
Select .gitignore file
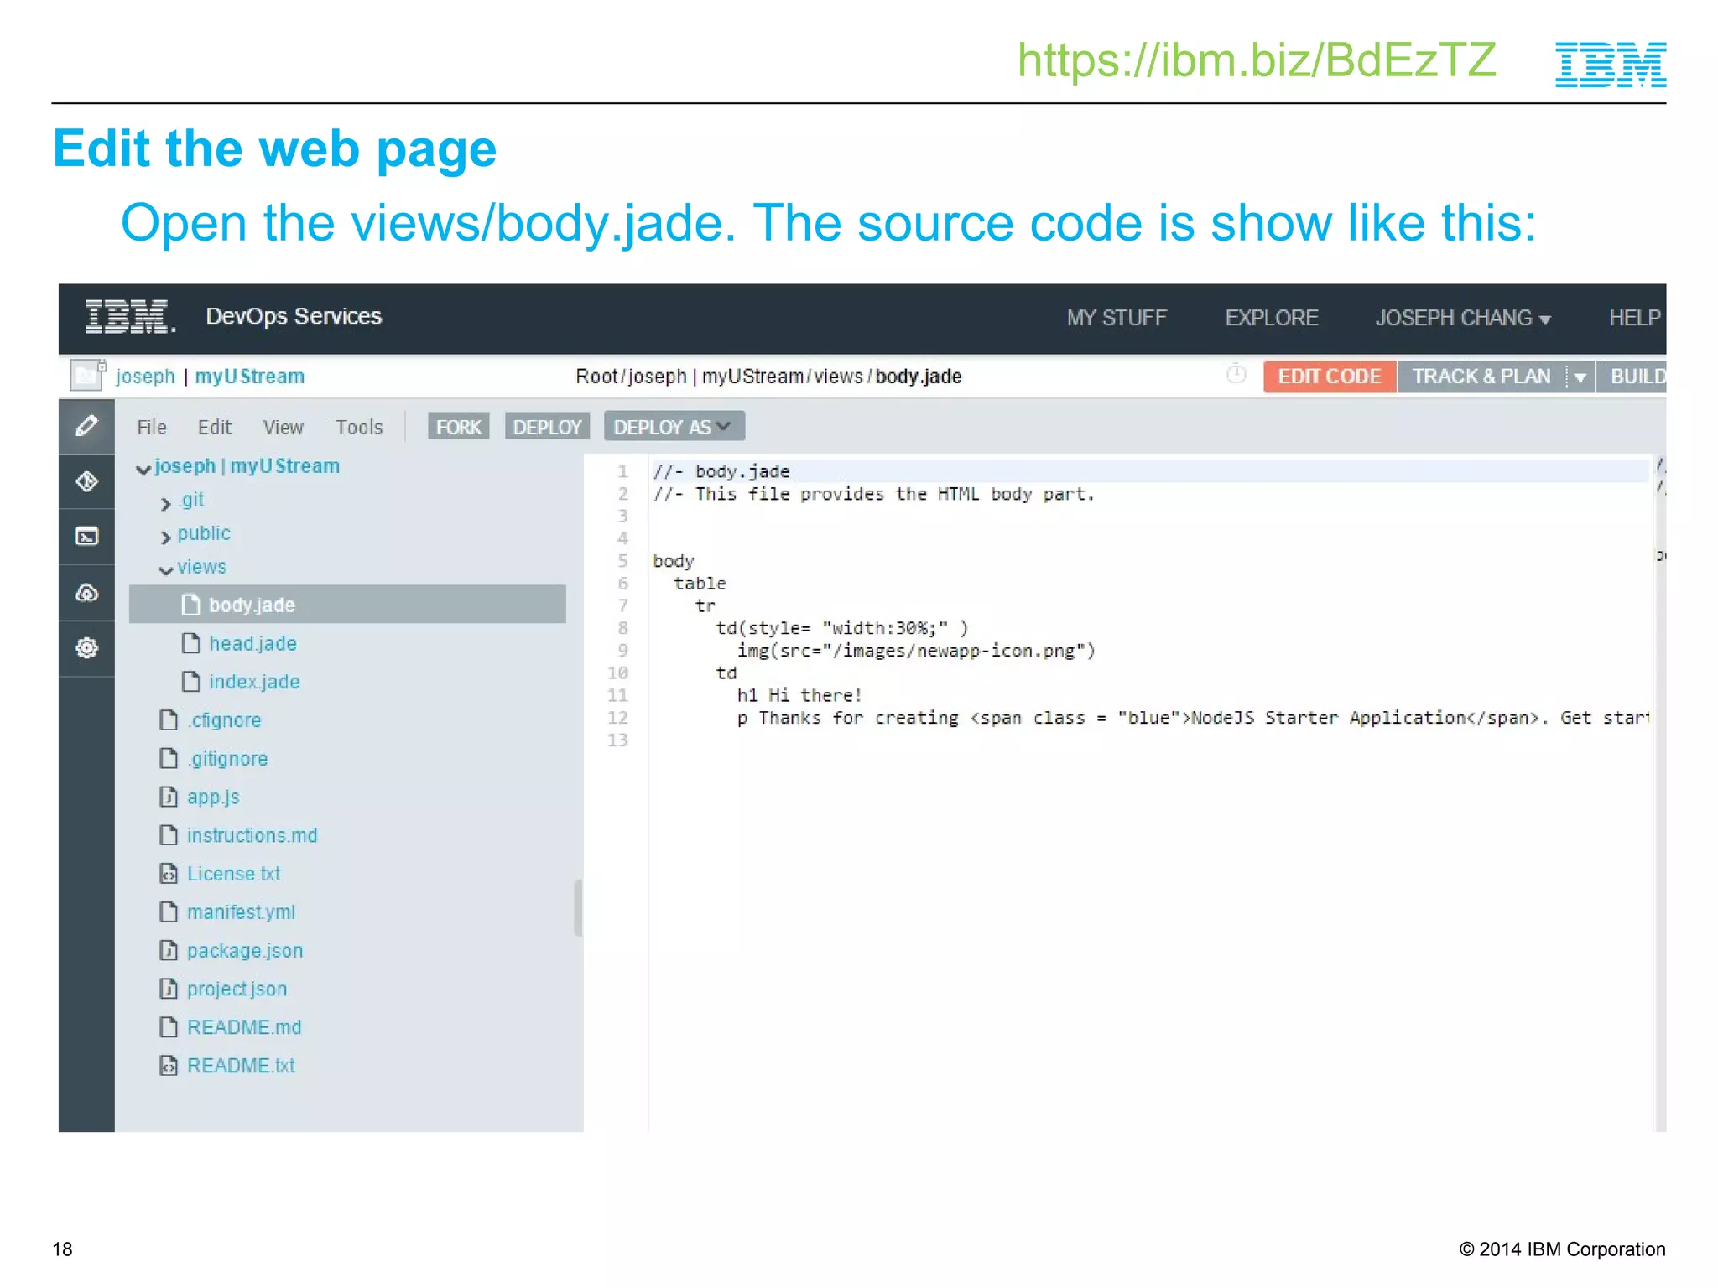coord(227,759)
